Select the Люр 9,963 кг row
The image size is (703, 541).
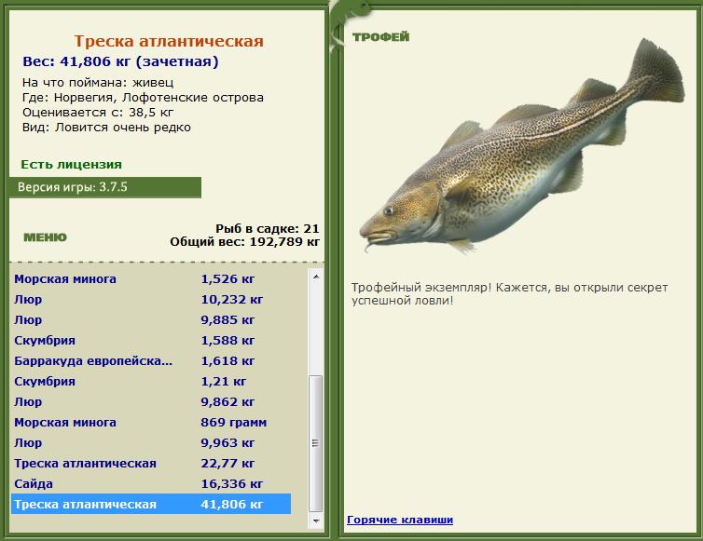tap(151, 442)
